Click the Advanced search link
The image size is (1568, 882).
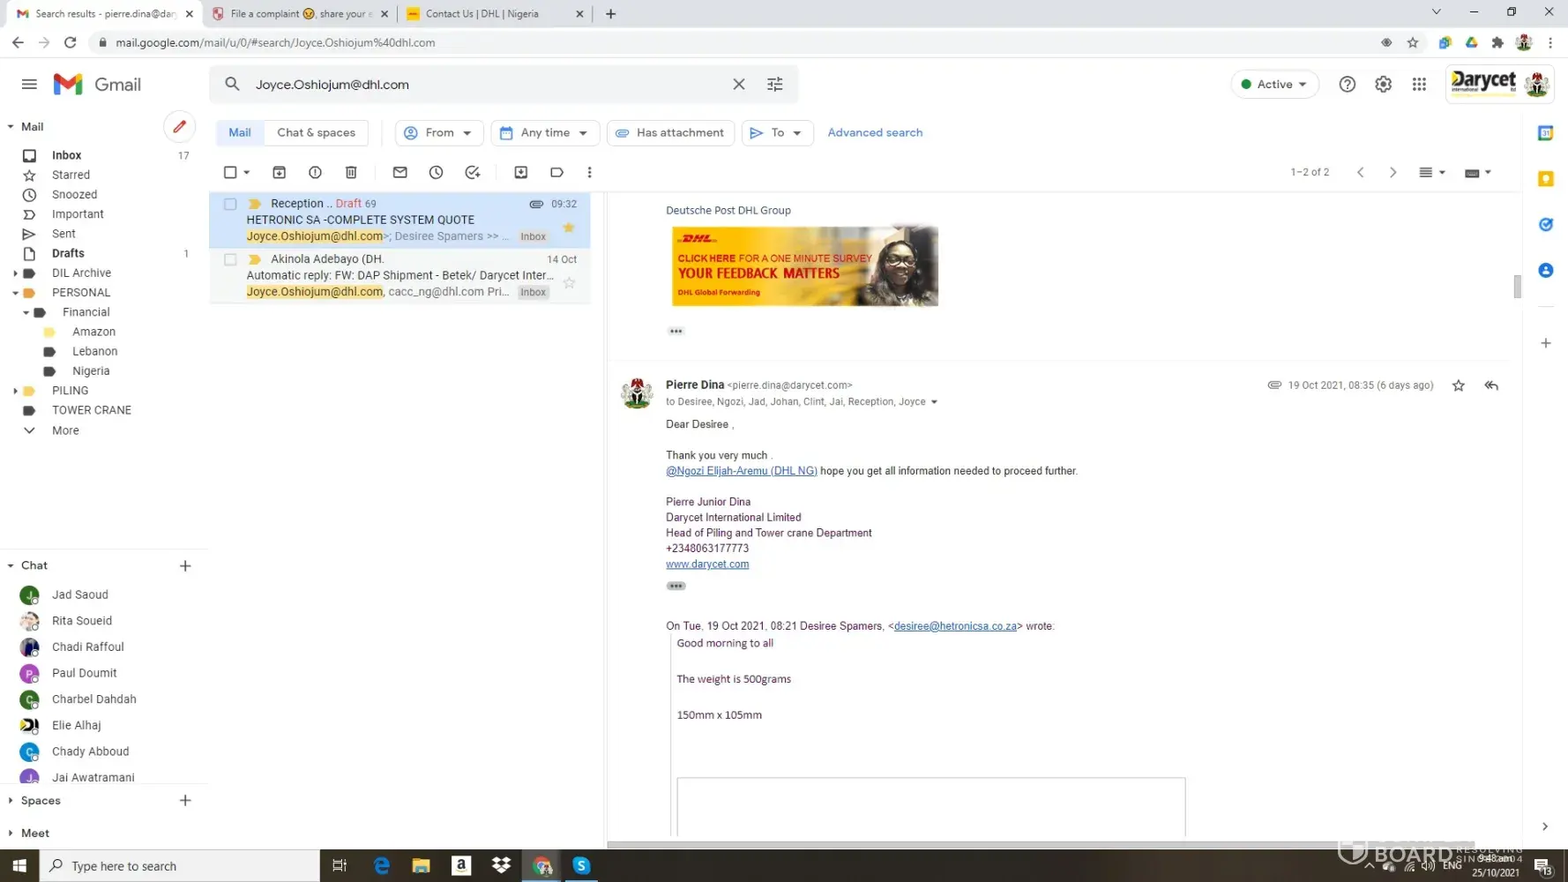(x=874, y=133)
